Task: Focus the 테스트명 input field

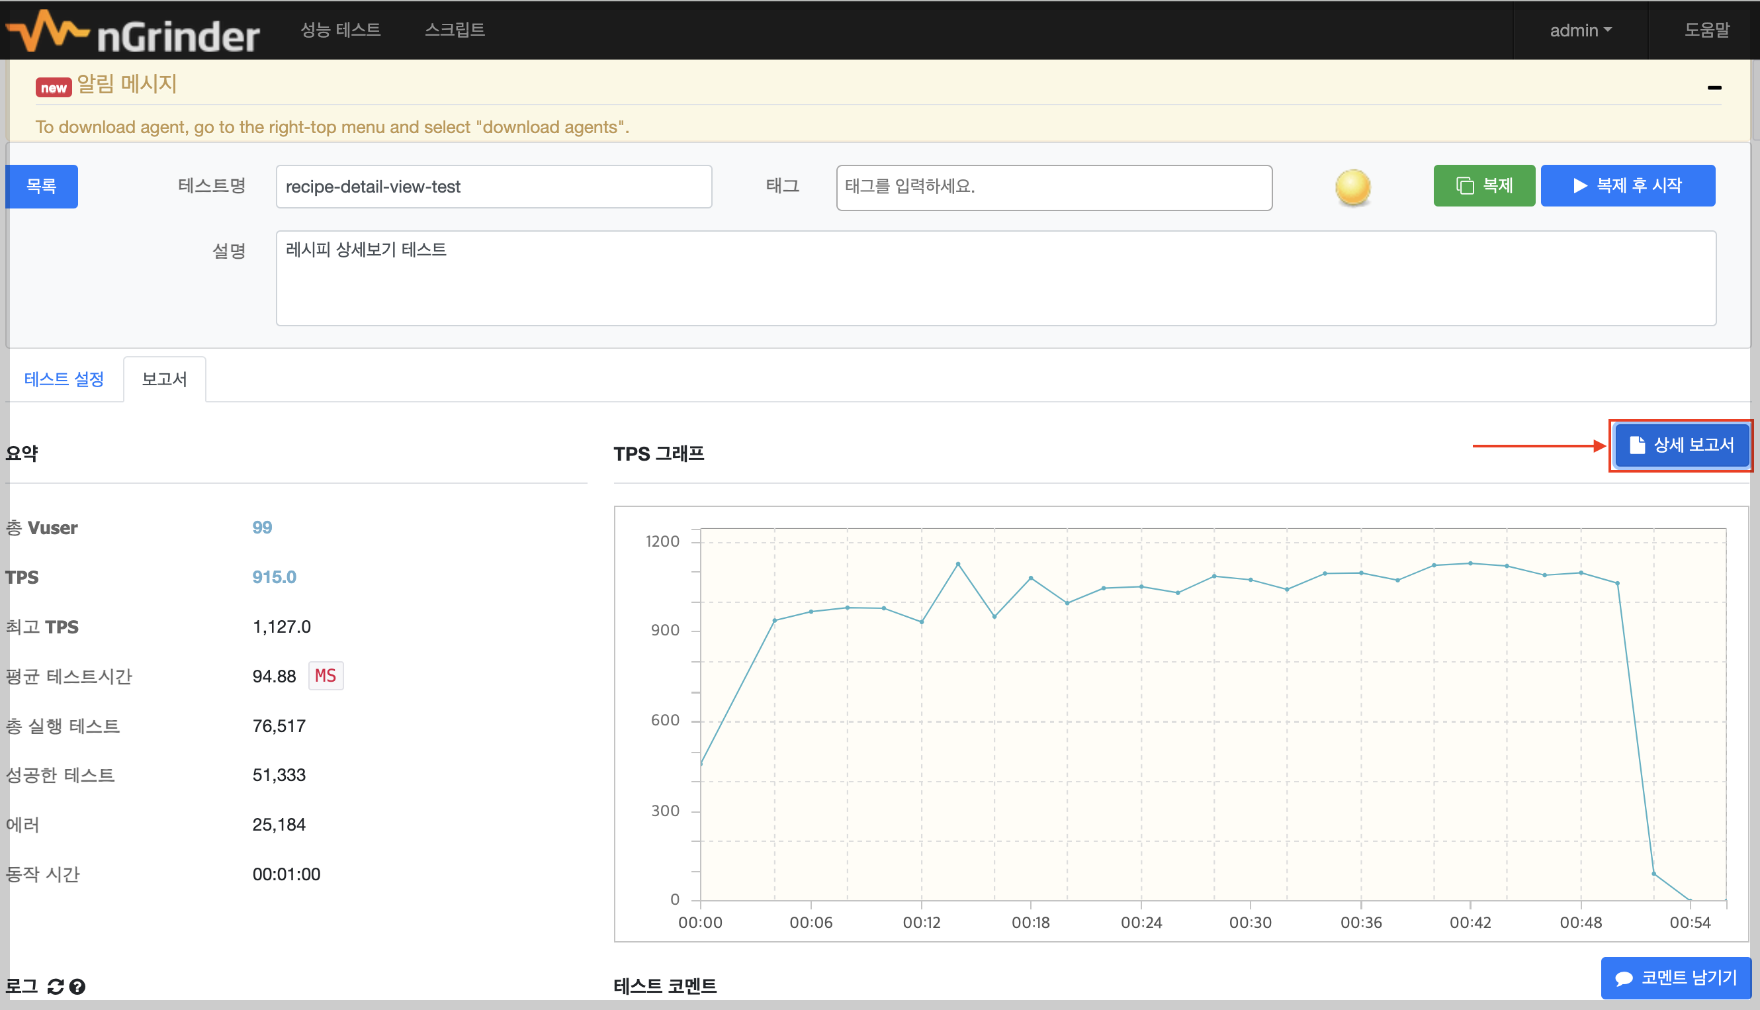Action: (493, 186)
